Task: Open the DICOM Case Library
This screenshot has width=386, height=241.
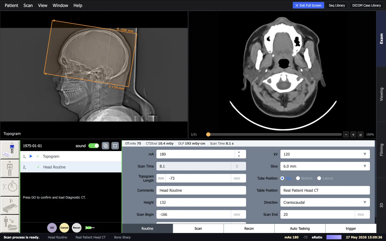Action: [x=366, y=5]
